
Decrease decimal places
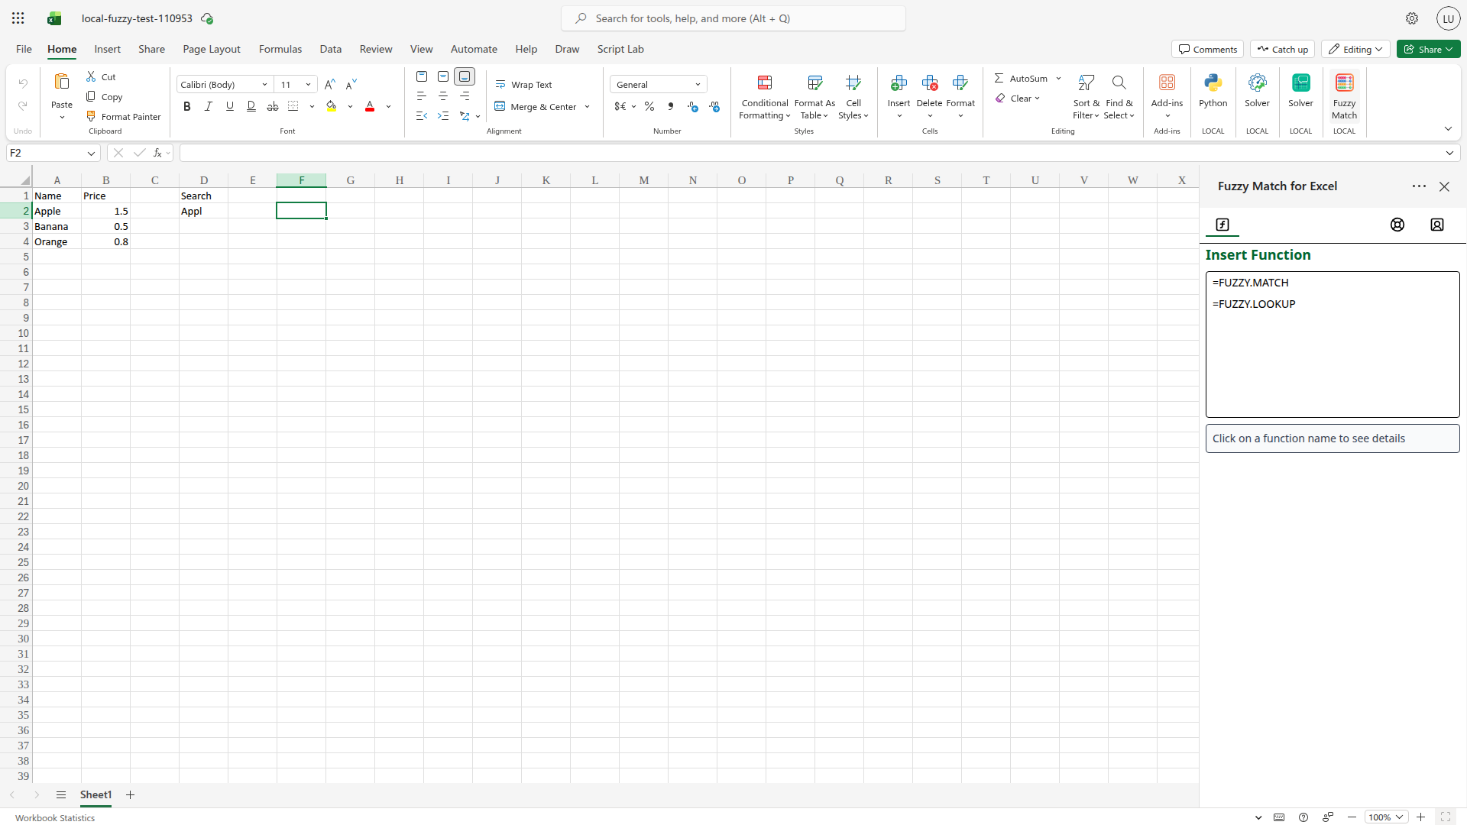pyautogui.click(x=714, y=106)
